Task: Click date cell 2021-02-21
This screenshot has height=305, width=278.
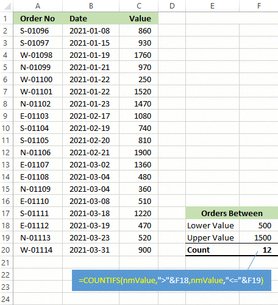Action: [x=91, y=152]
